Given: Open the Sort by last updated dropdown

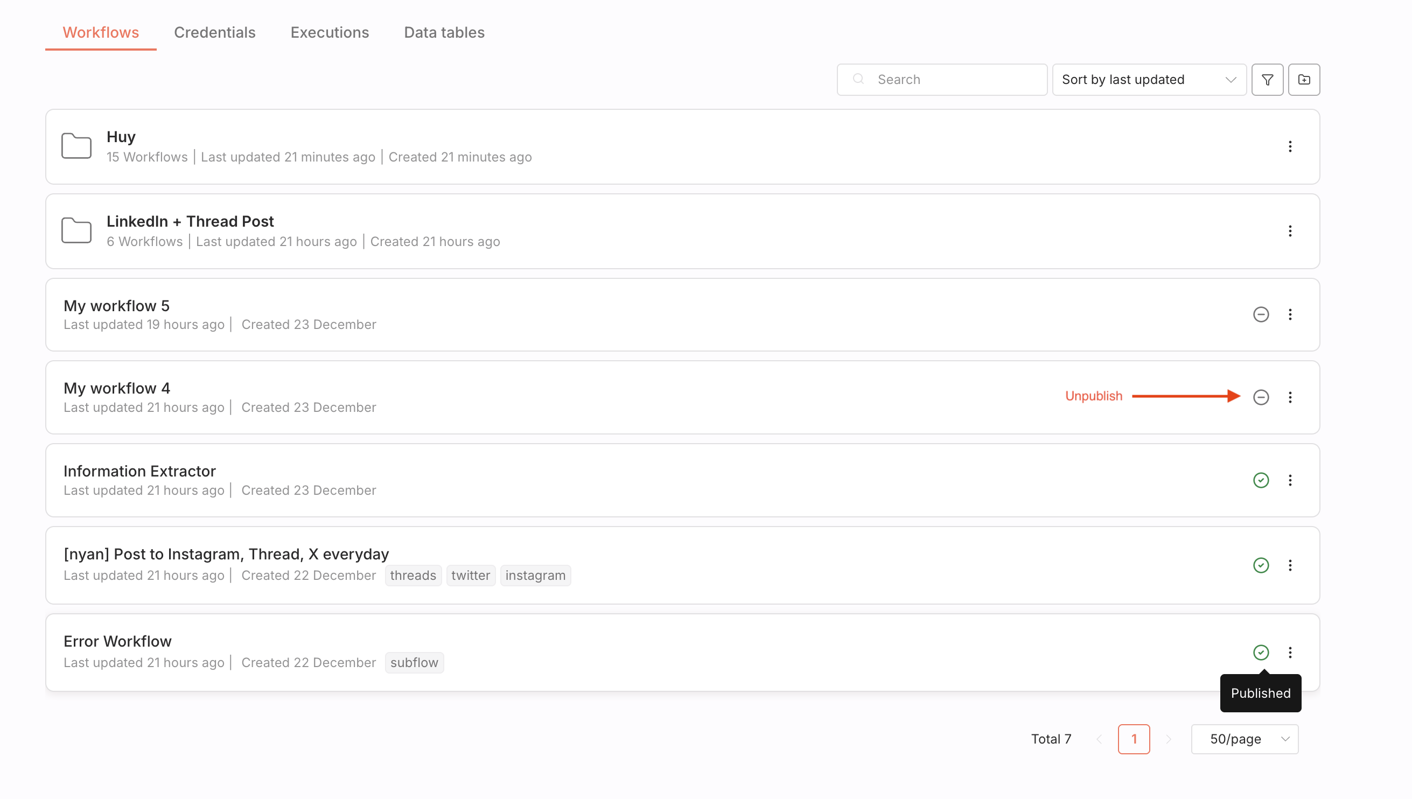Looking at the screenshot, I should [x=1149, y=80].
